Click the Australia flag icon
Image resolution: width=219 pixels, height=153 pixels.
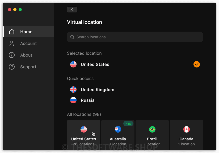[x=118, y=129]
